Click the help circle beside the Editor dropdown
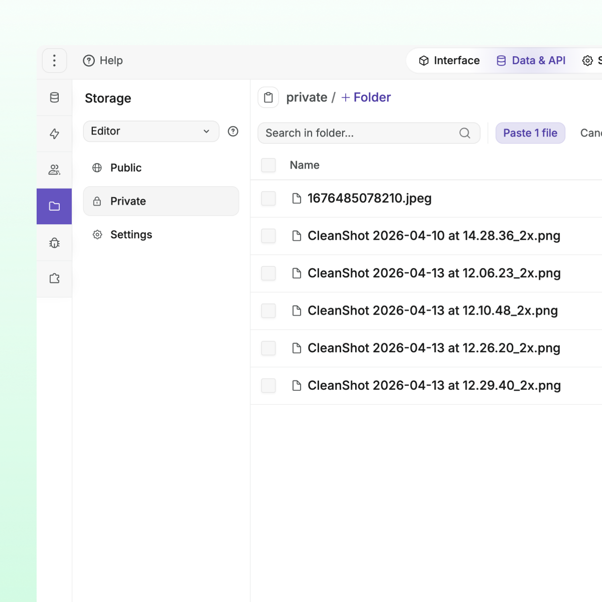602x602 pixels. point(233,131)
